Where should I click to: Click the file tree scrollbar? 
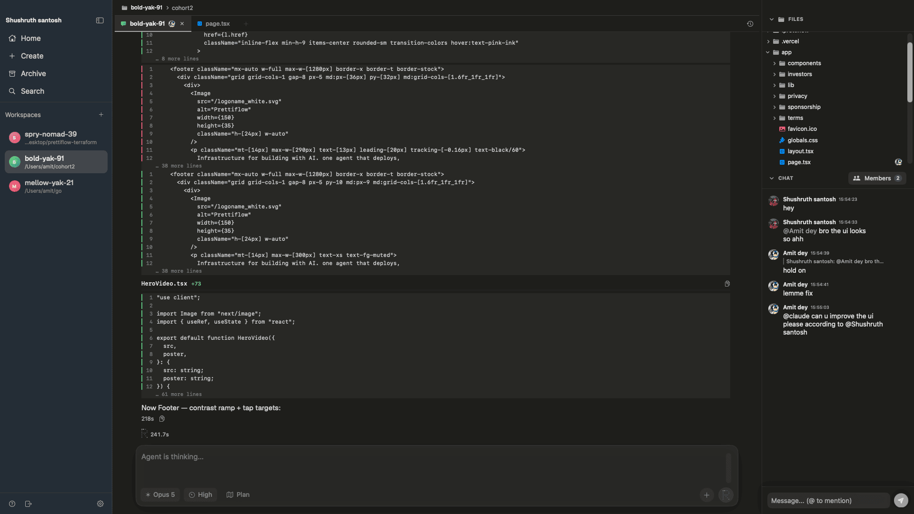coord(909,72)
